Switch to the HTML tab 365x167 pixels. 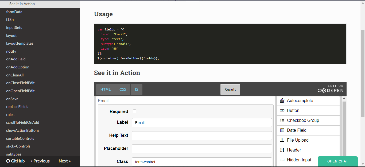pos(106,90)
